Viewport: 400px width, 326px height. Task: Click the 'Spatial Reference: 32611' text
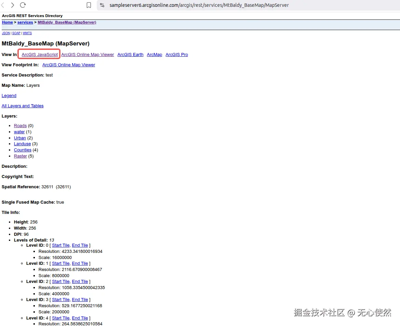[x=27, y=187]
